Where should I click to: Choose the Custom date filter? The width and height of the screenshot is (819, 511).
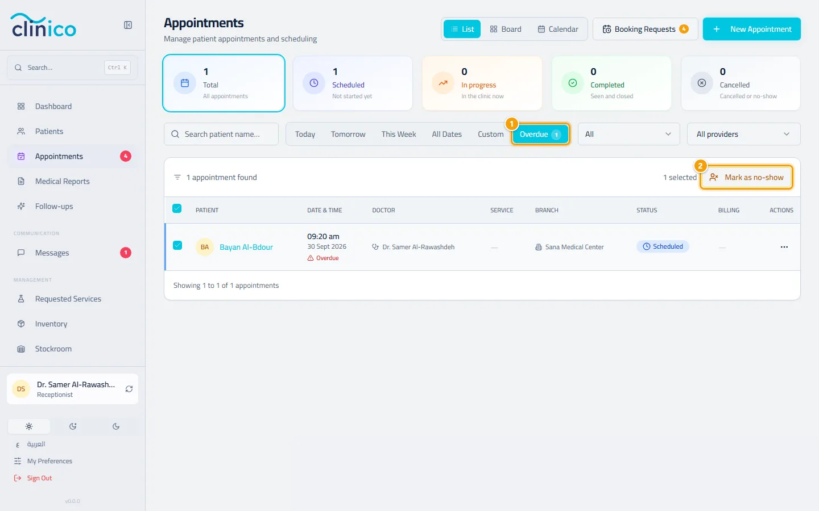click(x=490, y=134)
